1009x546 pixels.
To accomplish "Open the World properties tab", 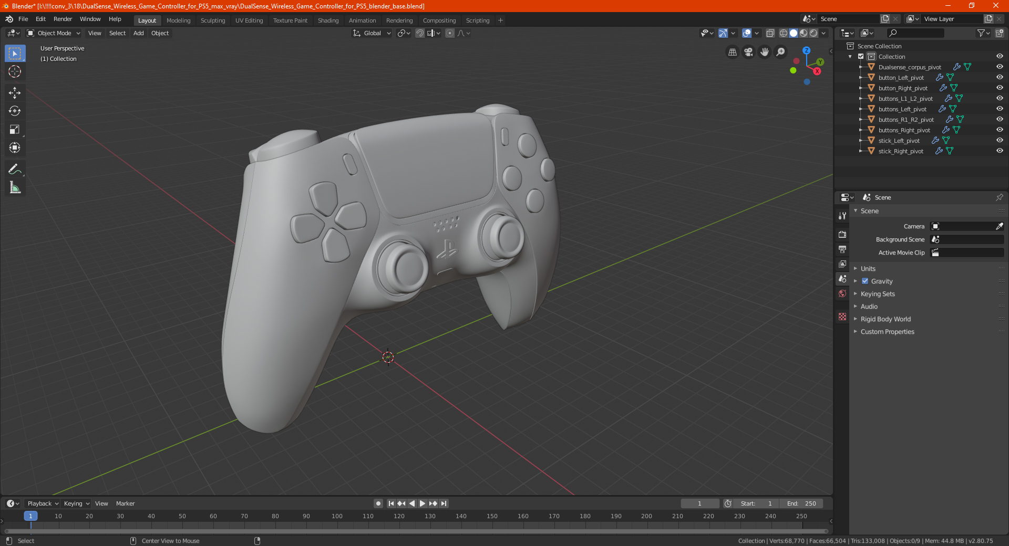I will click(x=842, y=293).
